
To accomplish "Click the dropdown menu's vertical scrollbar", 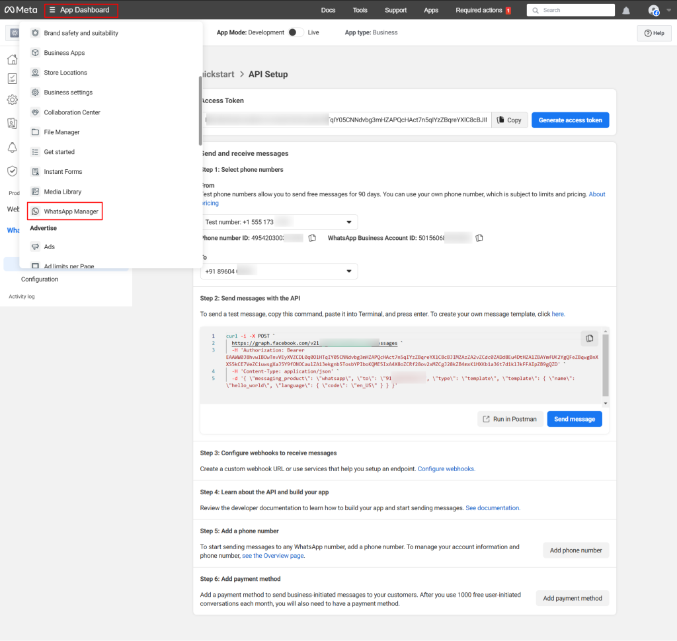I will tap(200, 111).
